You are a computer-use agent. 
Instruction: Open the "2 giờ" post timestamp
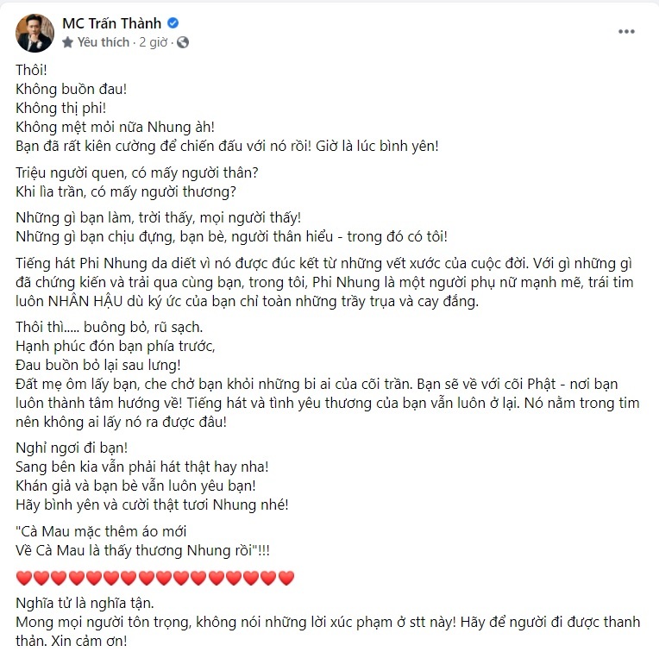pos(153,42)
